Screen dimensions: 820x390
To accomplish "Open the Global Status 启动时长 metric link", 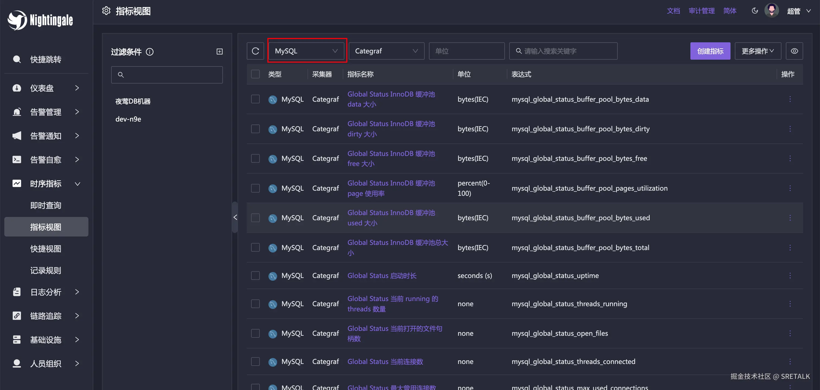I will pyautogui.click(x=382, y=275).
